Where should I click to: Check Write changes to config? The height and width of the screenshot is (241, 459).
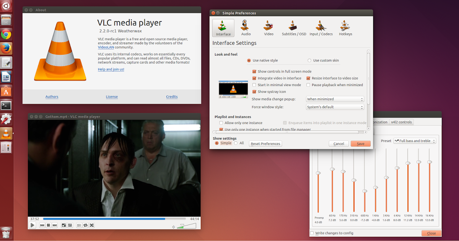312,233
